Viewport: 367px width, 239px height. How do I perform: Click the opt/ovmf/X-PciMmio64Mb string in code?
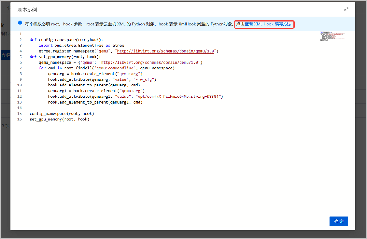coord(179,97)
